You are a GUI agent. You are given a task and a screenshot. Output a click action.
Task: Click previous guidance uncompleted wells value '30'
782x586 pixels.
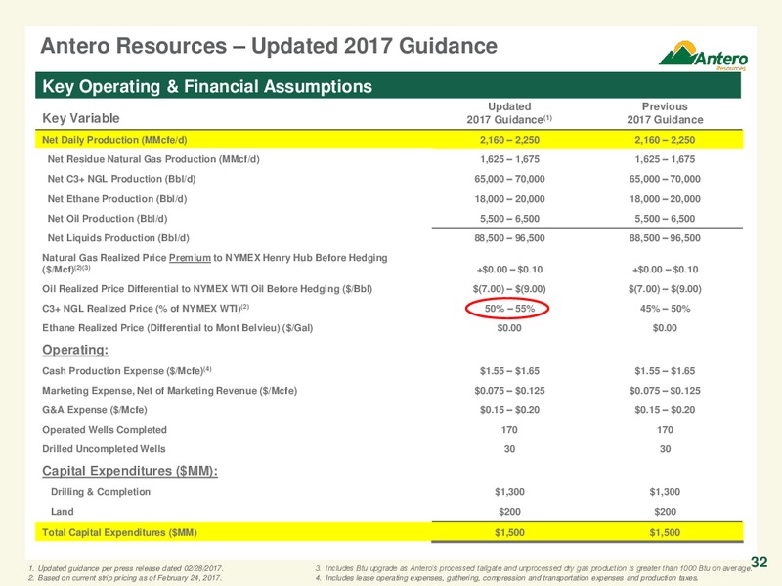665,448
